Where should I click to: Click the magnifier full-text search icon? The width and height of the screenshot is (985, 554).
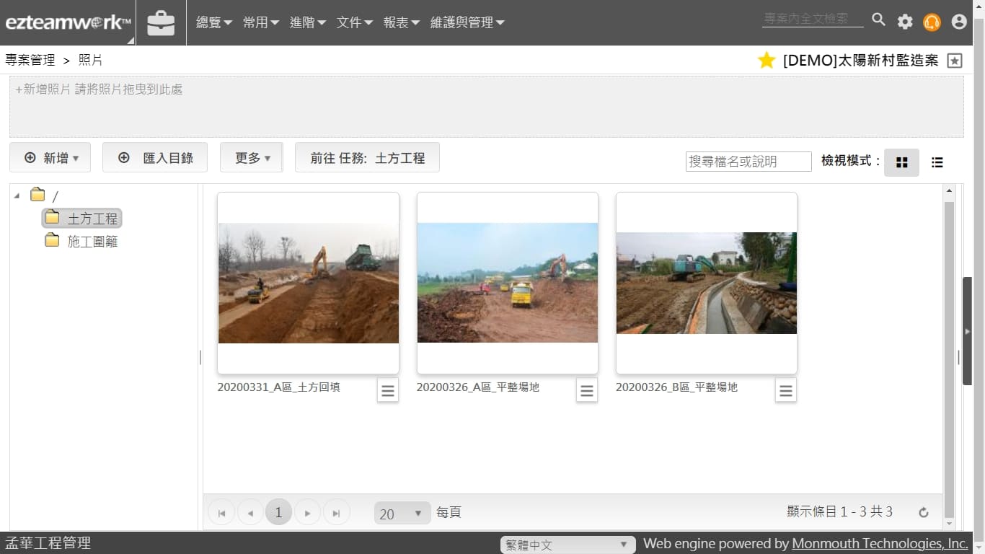878,19
